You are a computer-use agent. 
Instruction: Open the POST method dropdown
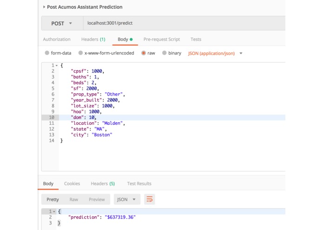[x=62, y=23]
